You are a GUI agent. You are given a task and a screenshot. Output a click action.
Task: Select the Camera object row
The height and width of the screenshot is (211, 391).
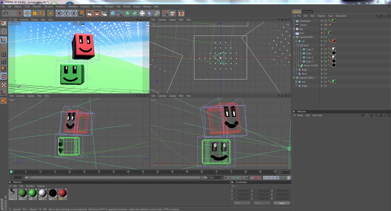coord(303,25)
